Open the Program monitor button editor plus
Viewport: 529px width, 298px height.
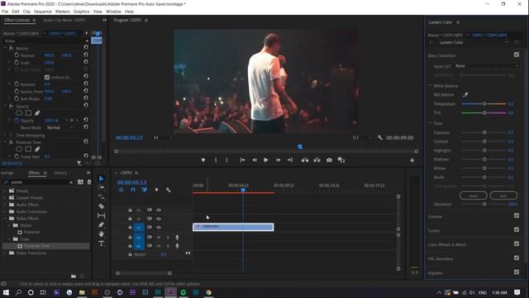[x=412, y=161]
